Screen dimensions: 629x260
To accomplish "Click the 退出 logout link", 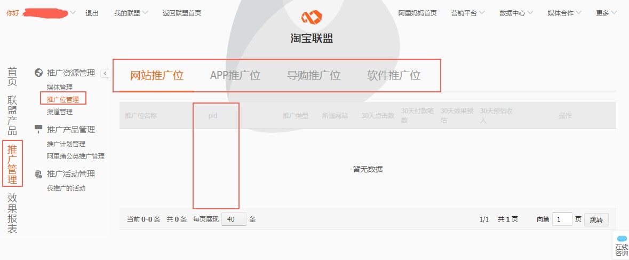I will (92, 13).
